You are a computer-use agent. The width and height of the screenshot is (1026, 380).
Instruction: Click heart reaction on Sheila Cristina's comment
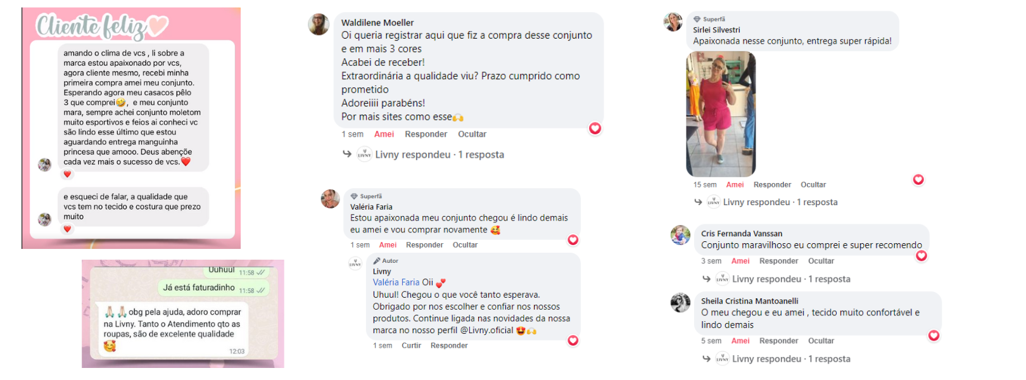(934, 336)
